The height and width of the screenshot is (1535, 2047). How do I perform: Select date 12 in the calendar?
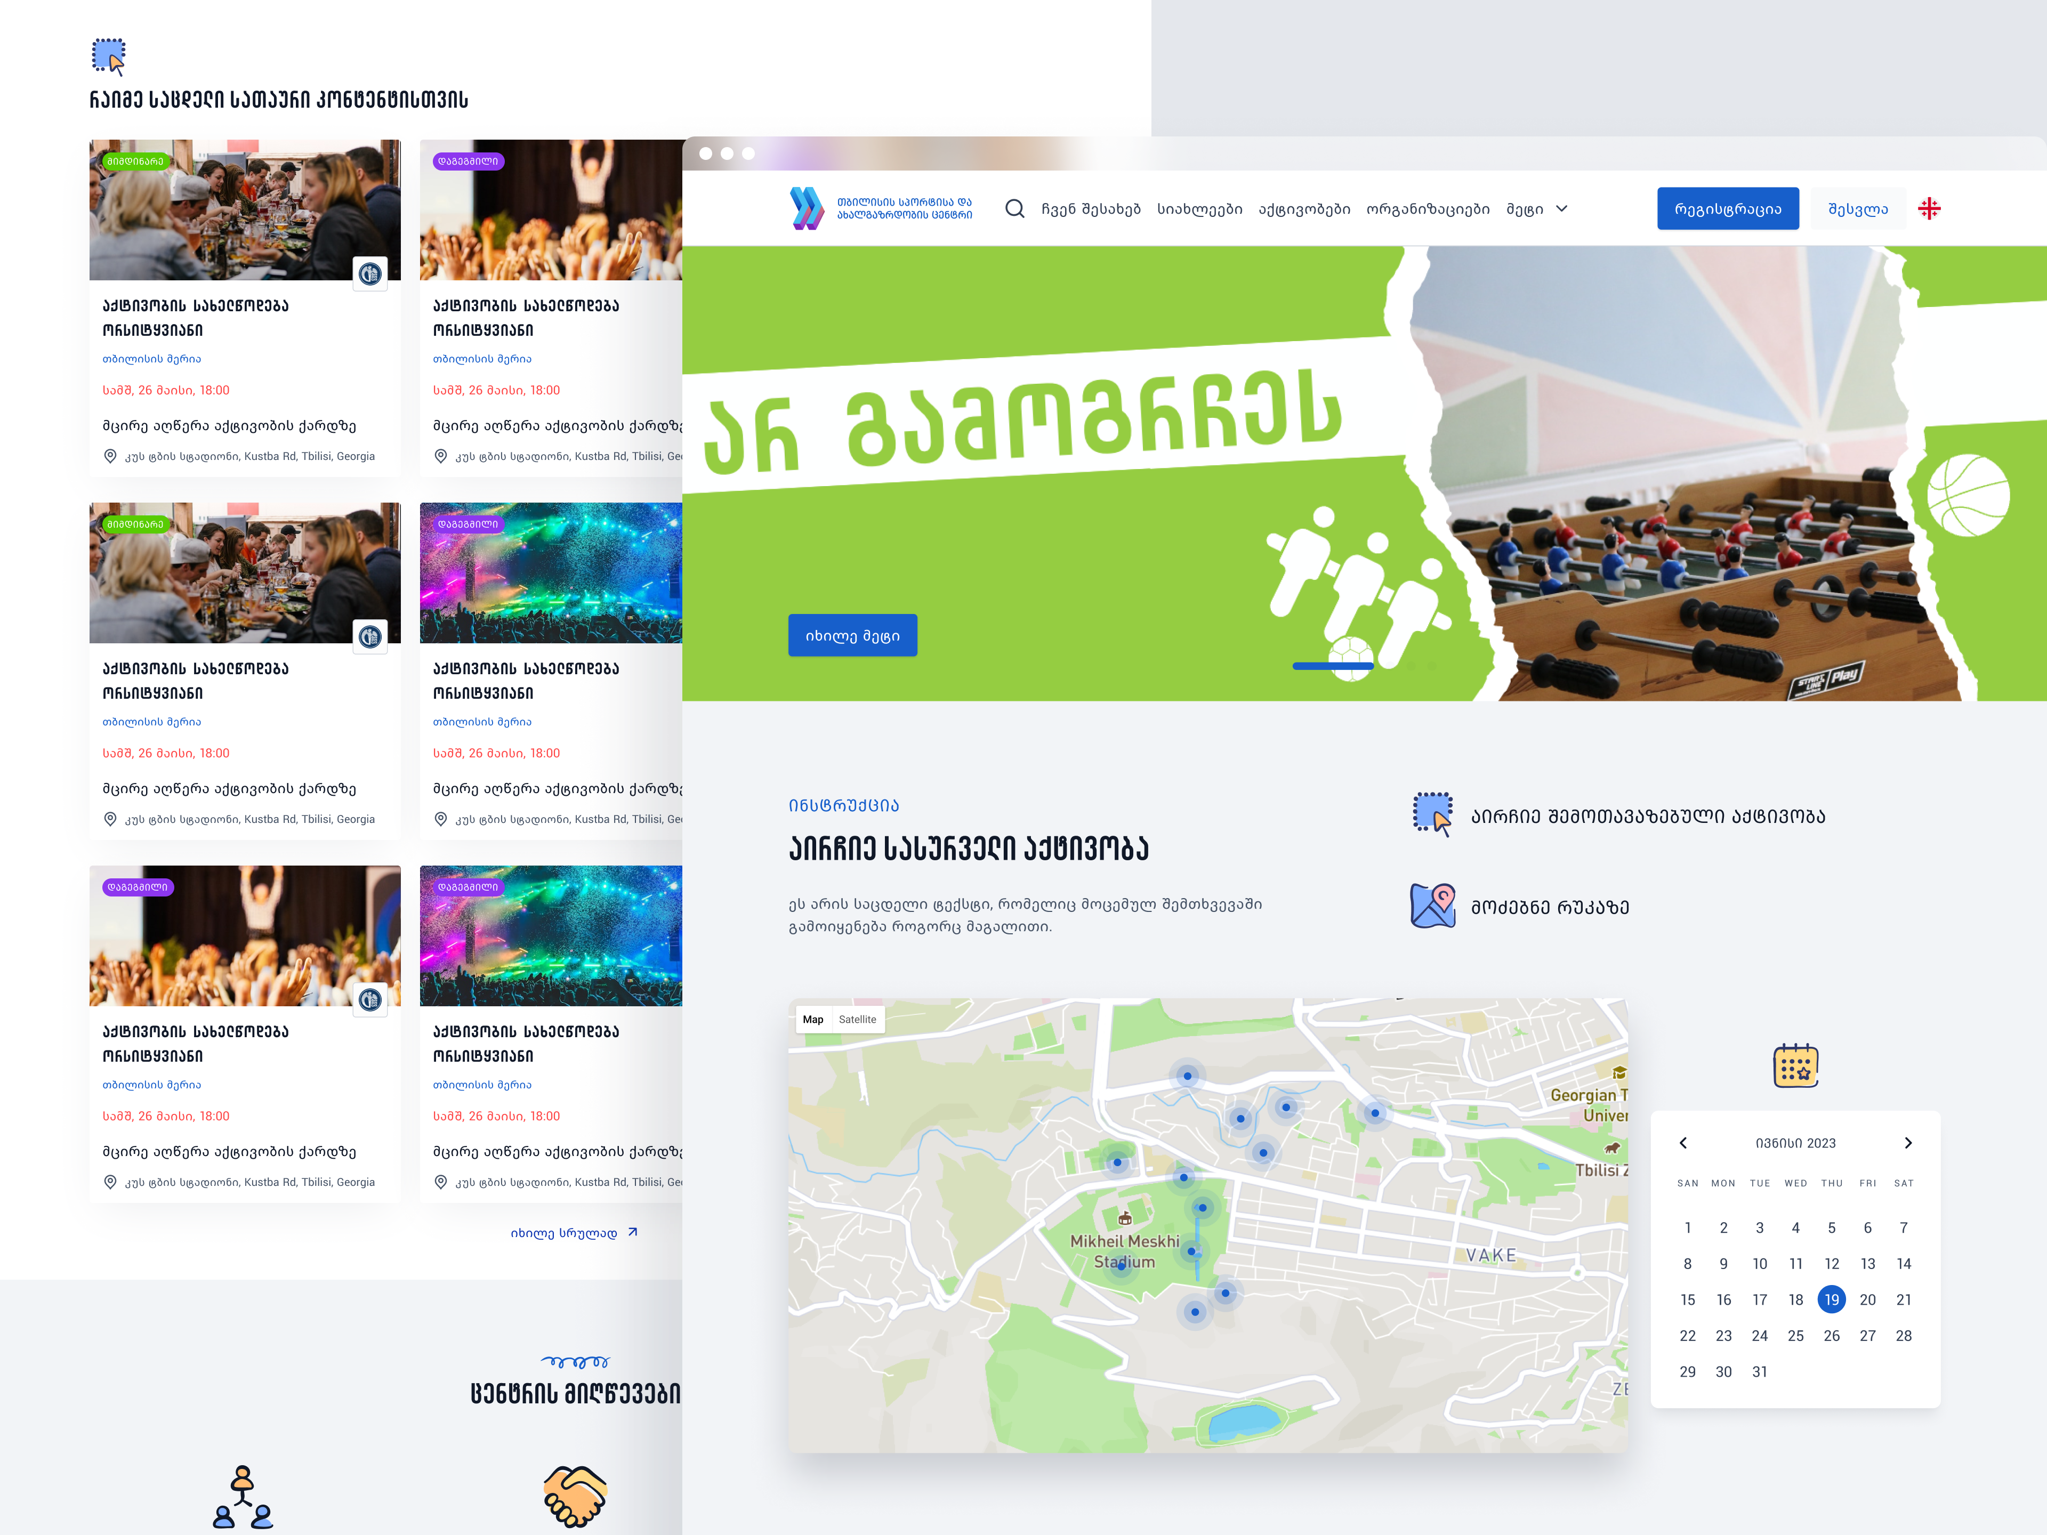tap(1832, 1263)
